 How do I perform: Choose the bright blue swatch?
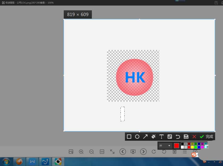pyautogui.click(x=199, y=147)
